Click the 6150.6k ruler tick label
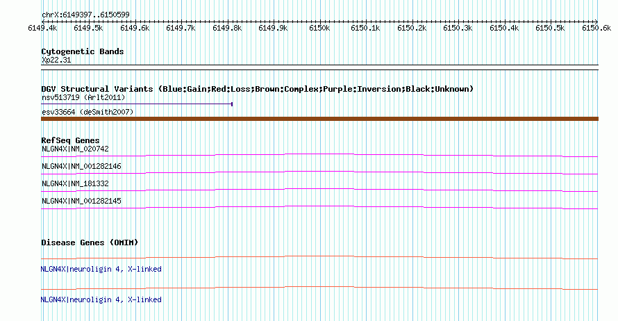The height and width of the screenshot is (321, 618). [596, 28]
